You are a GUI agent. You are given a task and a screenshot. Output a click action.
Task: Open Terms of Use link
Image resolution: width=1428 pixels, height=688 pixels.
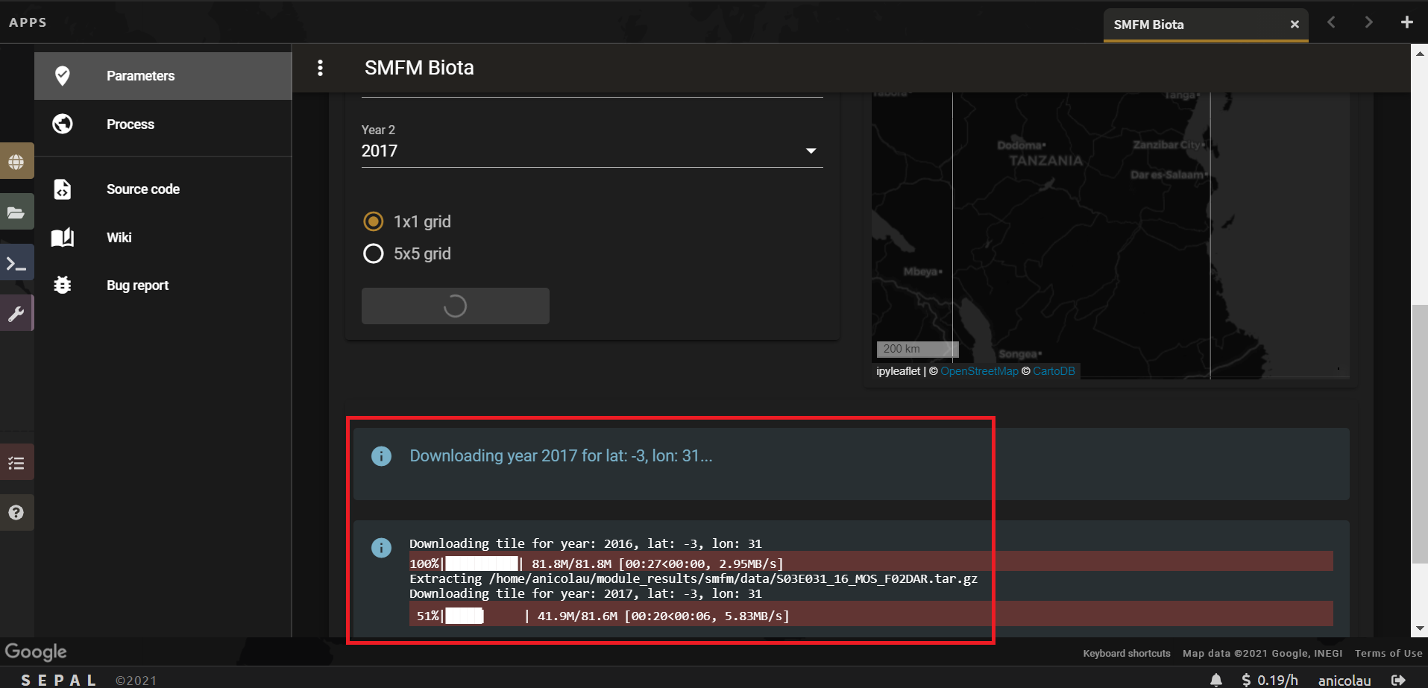[x=1388, y=654]
